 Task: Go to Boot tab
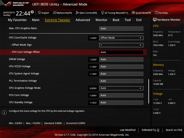116,20
